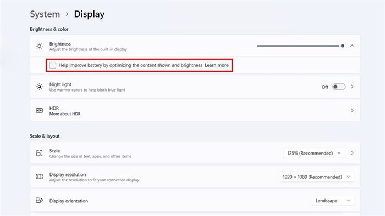Click the Night light icon

coord(39,87)
